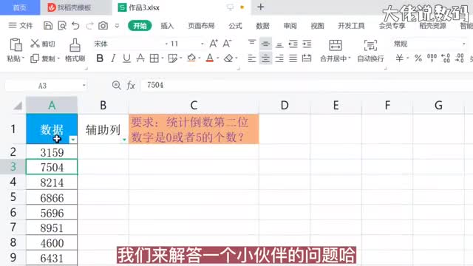Expand the Name Box A3 dropdown
The image size is (473, 266).
[x=84, y=86]
